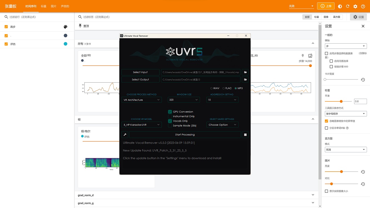Screen dimensions: 370x208
Task: Open the 横轴 step dropdown in settings
Action: coord(346,46)
